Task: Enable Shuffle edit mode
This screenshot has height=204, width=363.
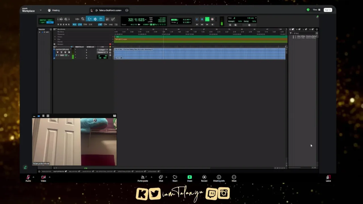Action: (43, 20)
